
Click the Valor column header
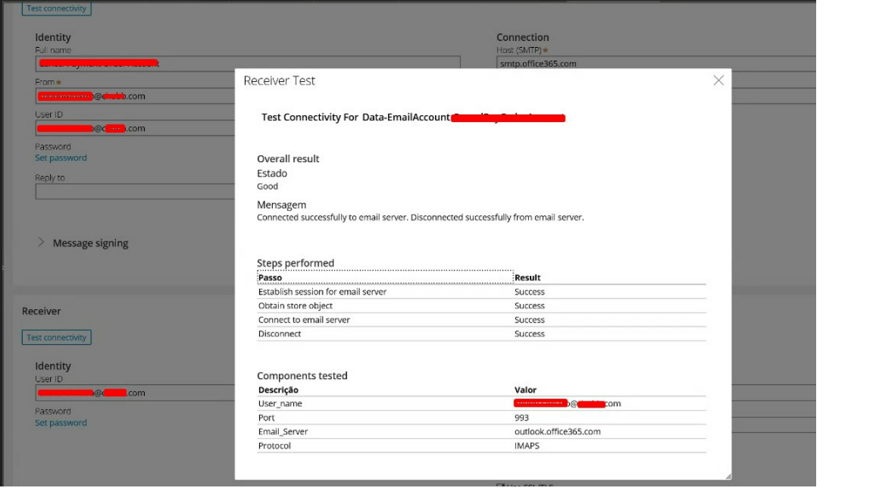pyautogui.click(x=525, y=389)
